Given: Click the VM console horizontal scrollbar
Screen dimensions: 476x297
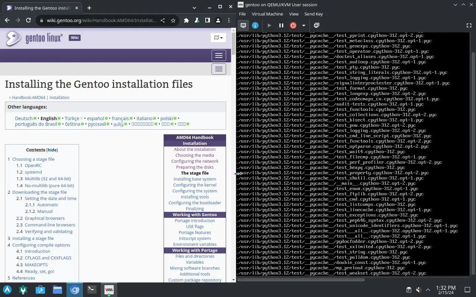Looking at the screenshot, I should (x=301, y=280).
